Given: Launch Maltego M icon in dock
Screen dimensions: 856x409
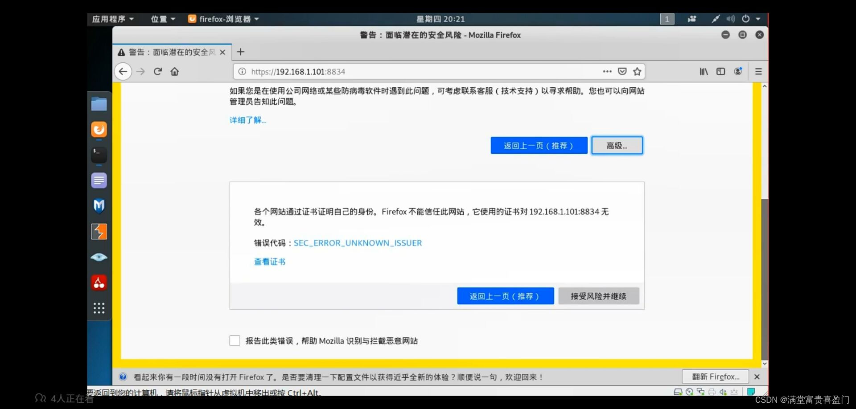Looking at the screenshot, I should tap(99, 206).
